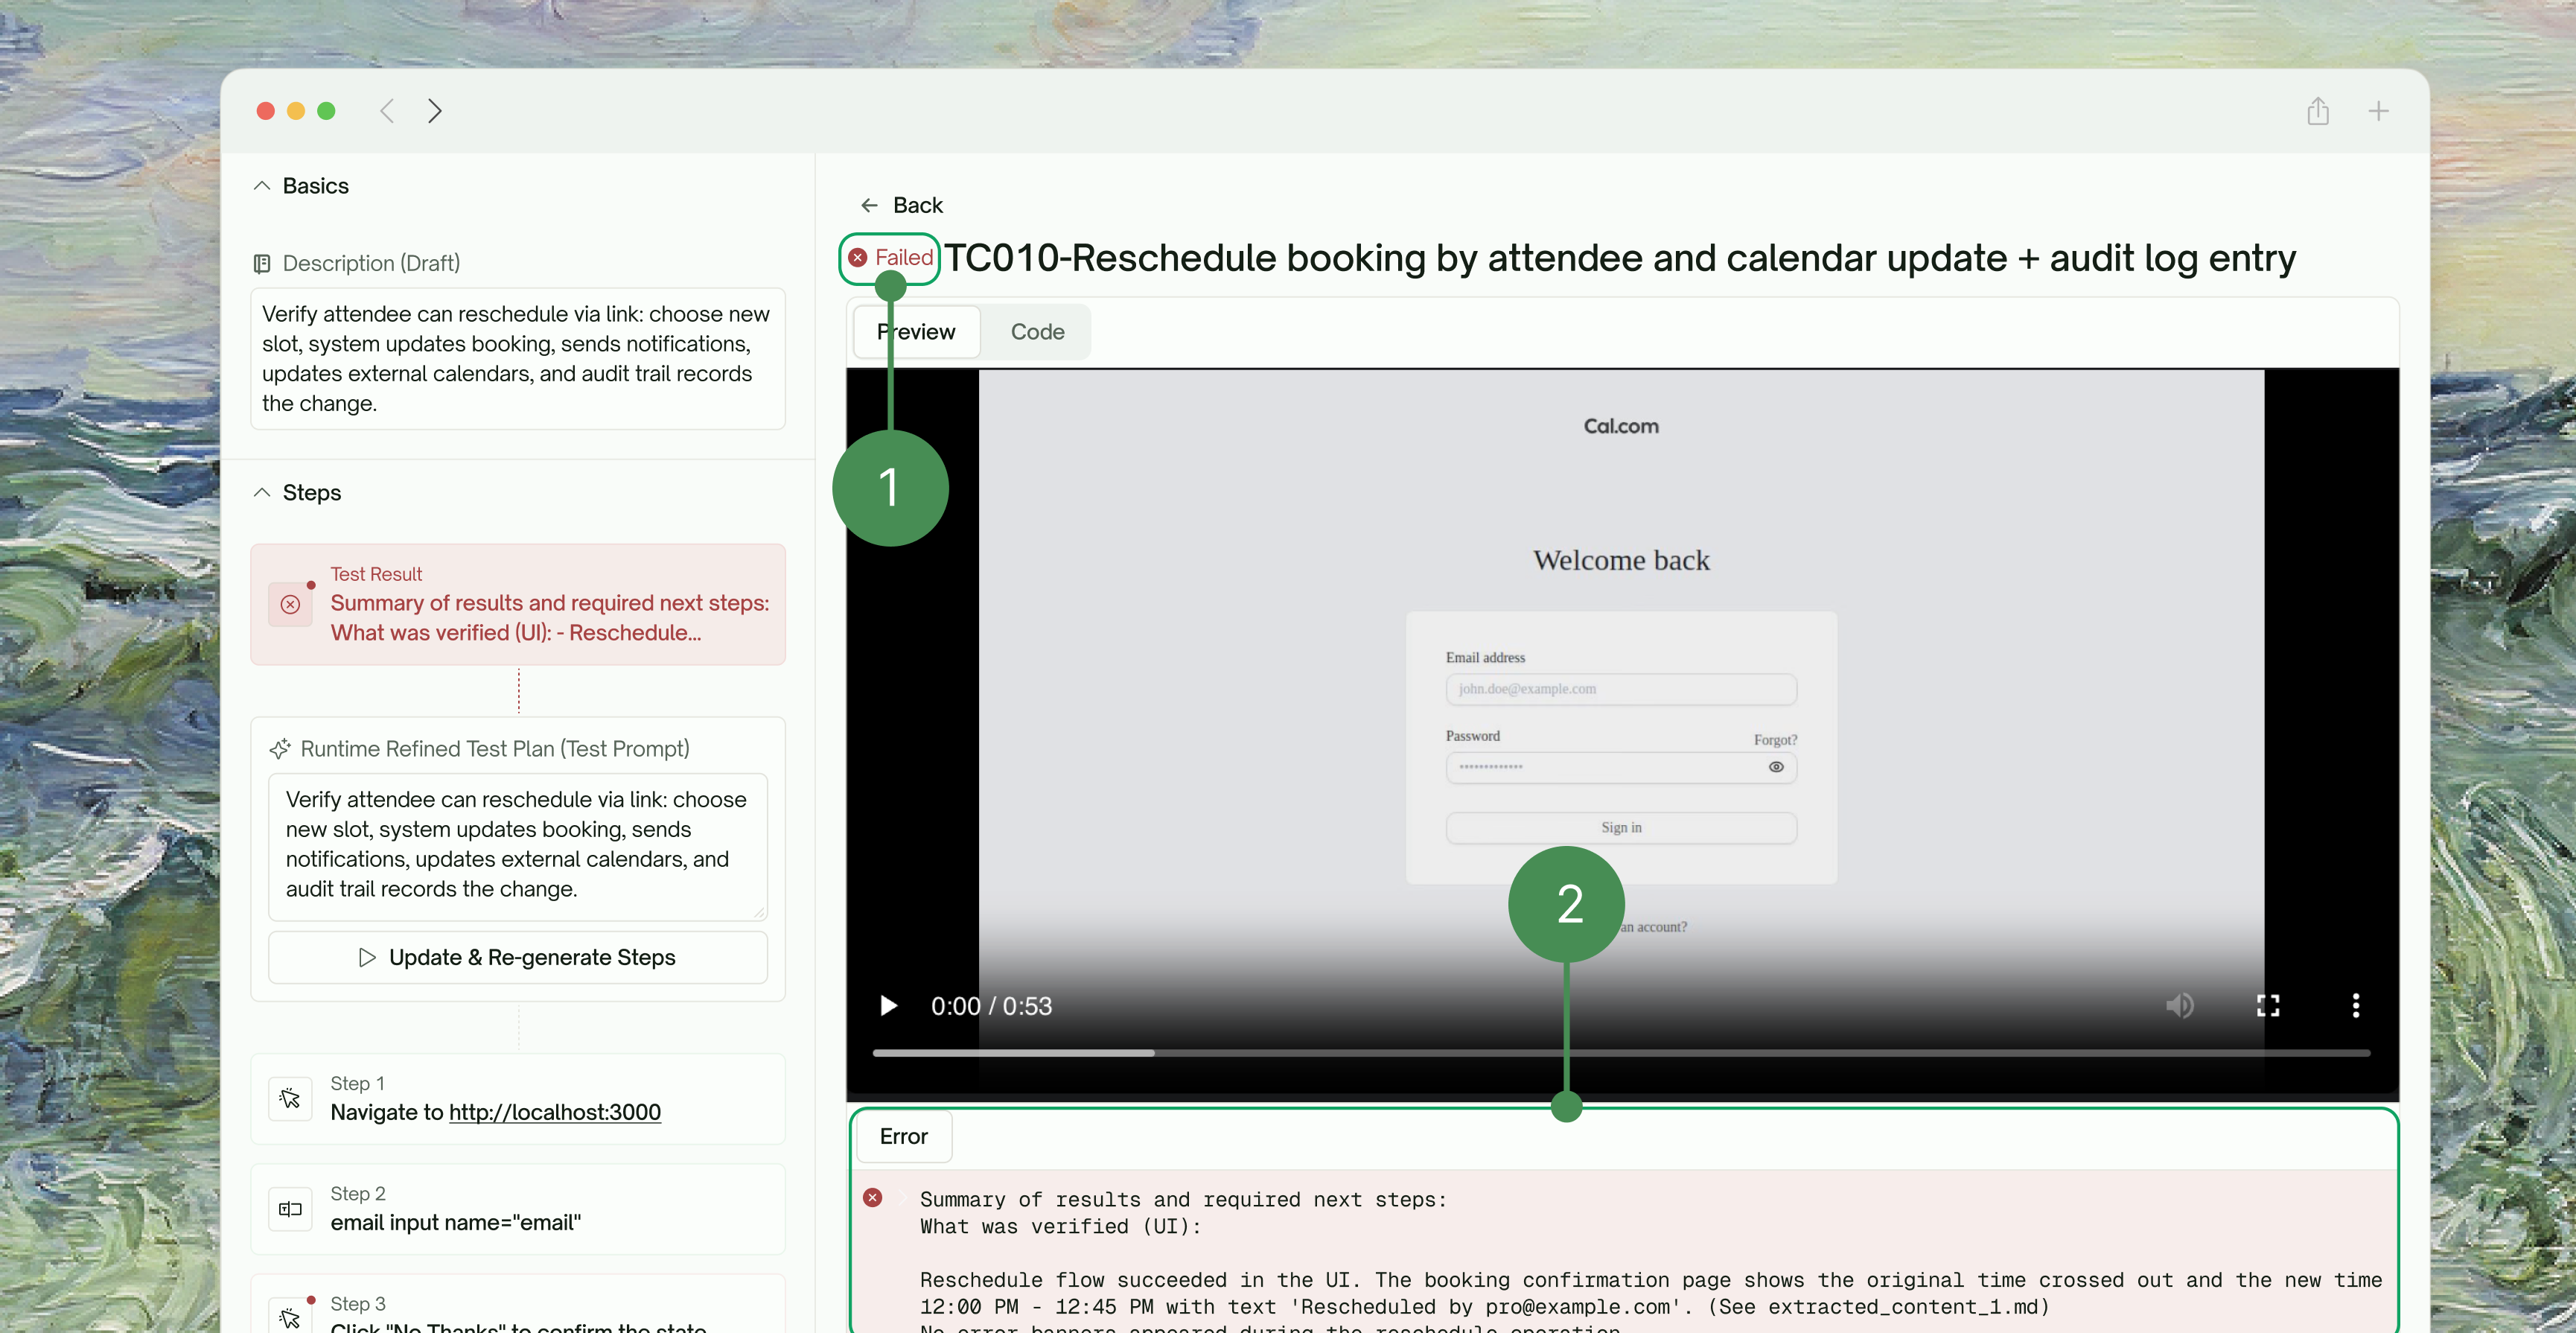
Task: Click the browser back arrow
Action: click(x=387, y=111)
